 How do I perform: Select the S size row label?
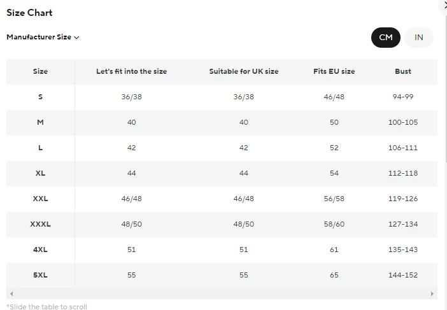point(40,97)
